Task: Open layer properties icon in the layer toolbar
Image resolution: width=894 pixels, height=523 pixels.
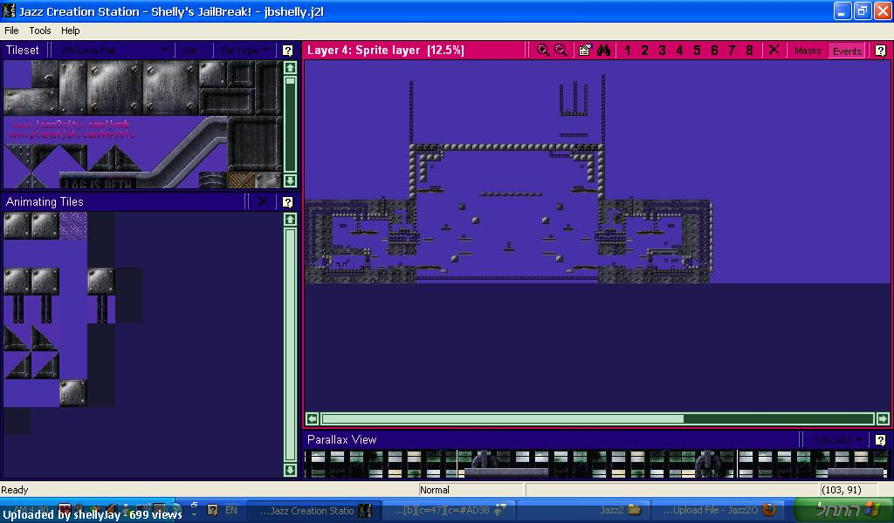Action: (x=585, y=50)
